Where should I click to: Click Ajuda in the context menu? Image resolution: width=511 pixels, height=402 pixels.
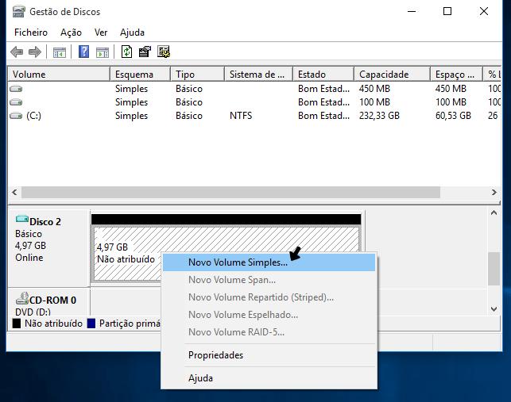pos(269,378)
